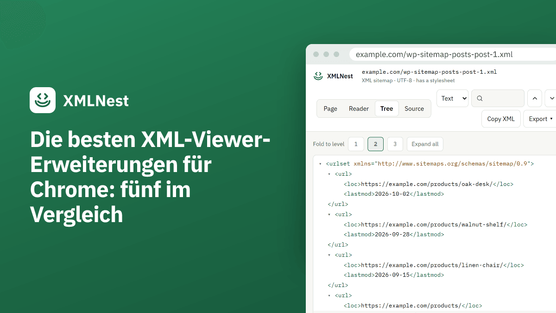Jump to previous search match with up arrow
The width and height of the screenshot is (556, 313).
[534, 98]
